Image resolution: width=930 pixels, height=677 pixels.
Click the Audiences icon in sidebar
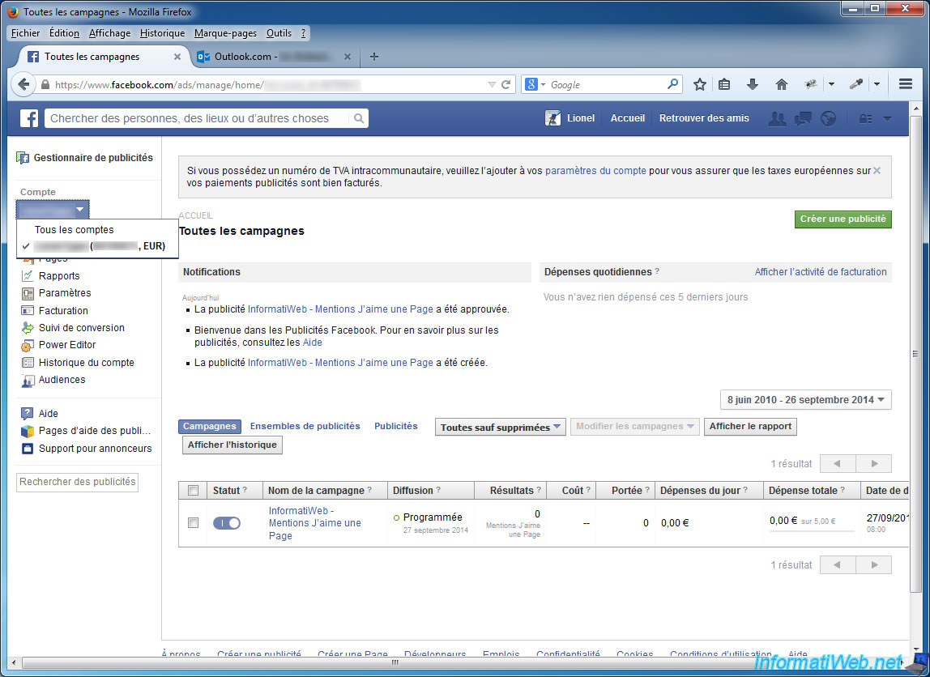[x=28, y=380]
